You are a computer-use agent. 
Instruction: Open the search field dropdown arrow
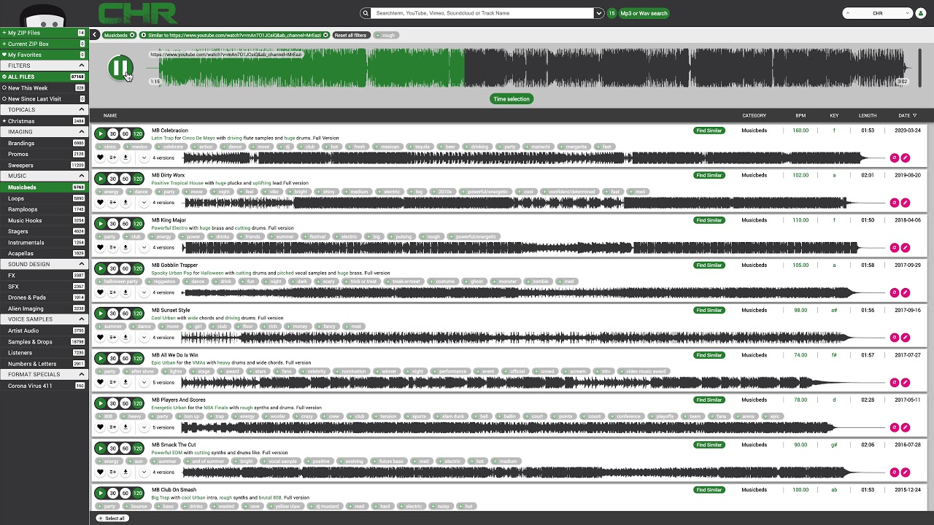point(599,13)
